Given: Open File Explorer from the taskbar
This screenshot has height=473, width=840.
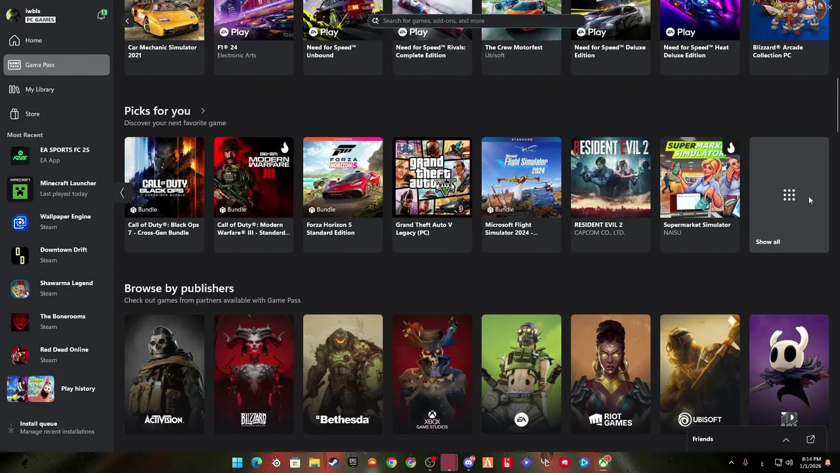Looking at the screenshot, I should click(314, 462).
